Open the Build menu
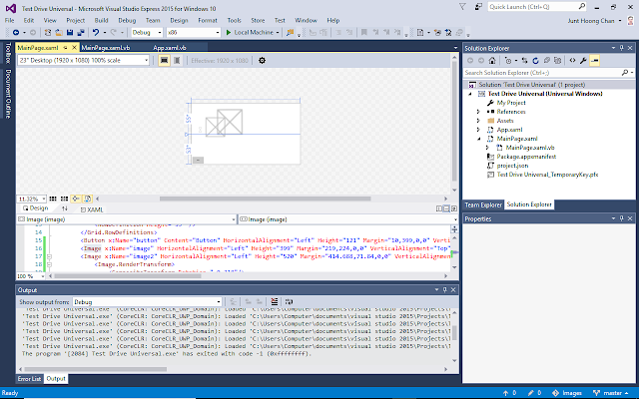639x399 pixels. [101, 20]
